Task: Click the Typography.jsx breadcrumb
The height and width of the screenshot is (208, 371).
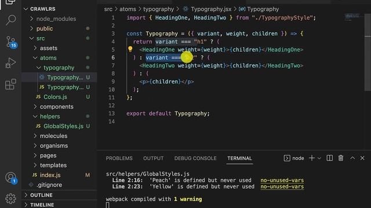Action: (x=208, y=9)
